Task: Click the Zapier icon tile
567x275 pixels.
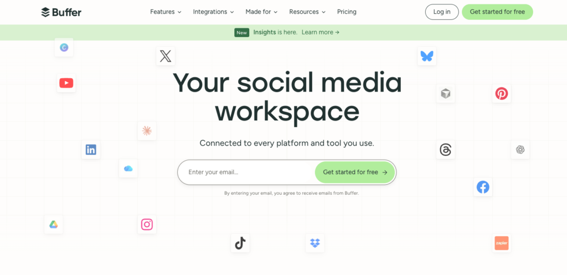Action: coord(502,243)
